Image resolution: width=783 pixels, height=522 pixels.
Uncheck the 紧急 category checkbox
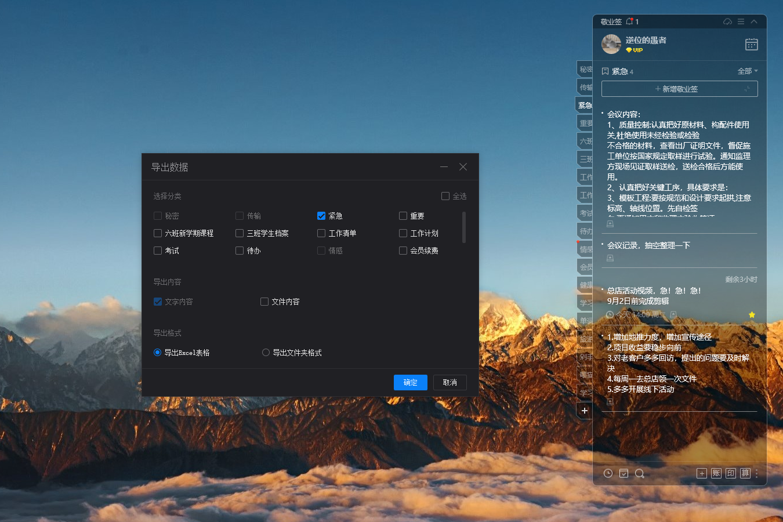[x=321, y=216]
